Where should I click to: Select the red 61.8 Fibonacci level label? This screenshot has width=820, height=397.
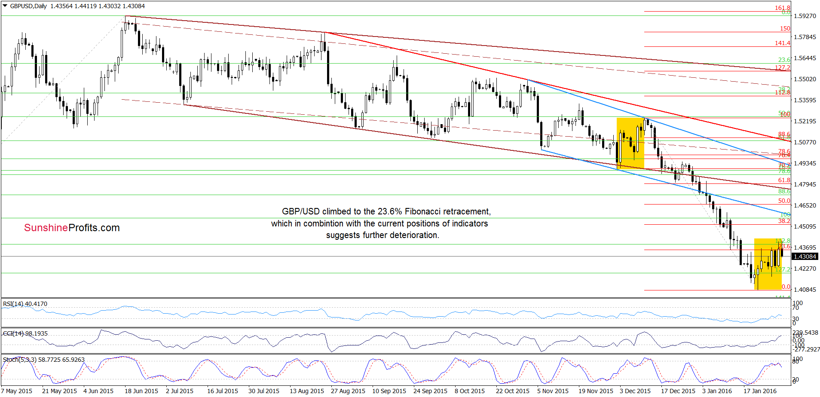click(784, 180)
